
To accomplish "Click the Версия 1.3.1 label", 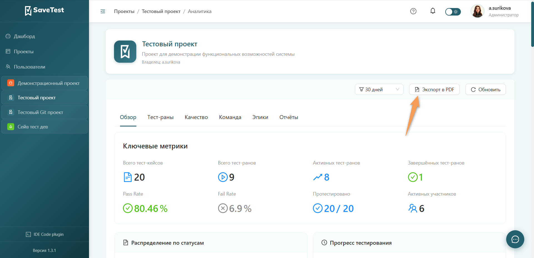I will 44,251.
